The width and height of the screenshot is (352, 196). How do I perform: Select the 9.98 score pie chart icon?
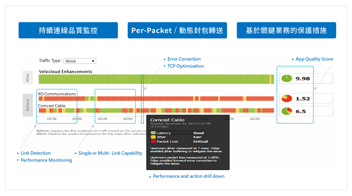tap(287, 78)
